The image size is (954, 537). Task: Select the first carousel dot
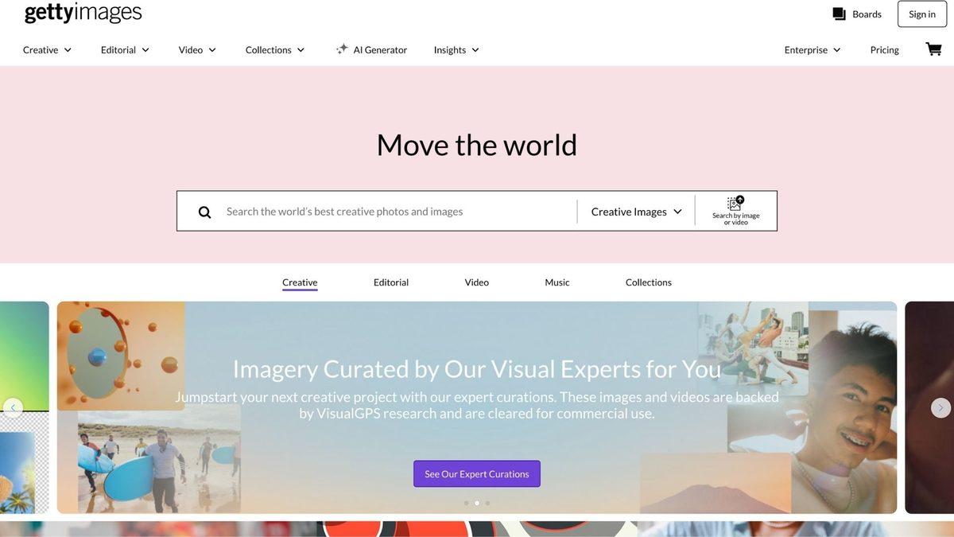pos(466,503)
